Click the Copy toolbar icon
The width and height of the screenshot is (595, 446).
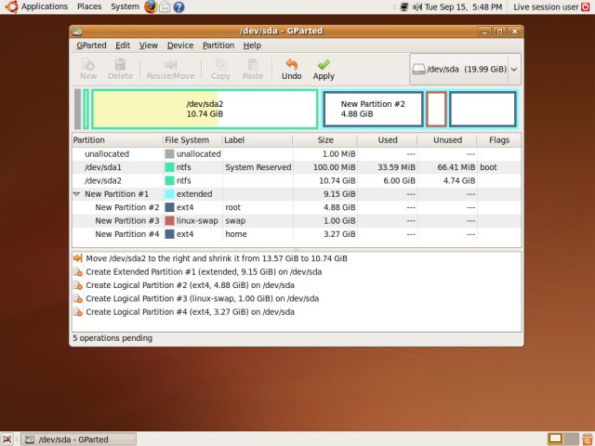pyautogui.click(x=220, y=65)
